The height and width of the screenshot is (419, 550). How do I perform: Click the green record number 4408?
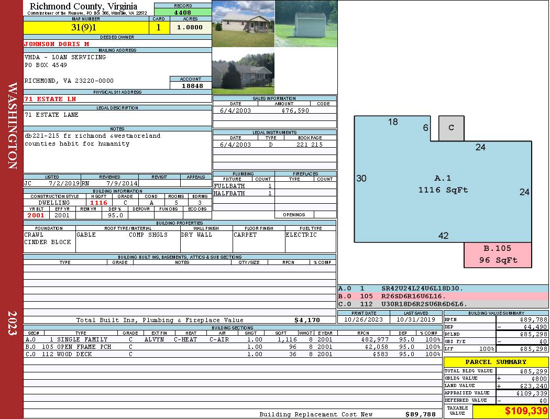183,12
